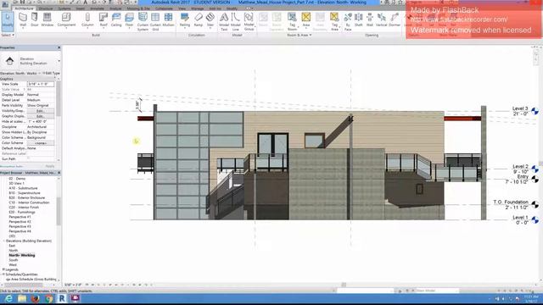Image resolution: width=543 pixels, height=305 pixels.
Task: Close the Properties palette
Action: coord(59,47)
